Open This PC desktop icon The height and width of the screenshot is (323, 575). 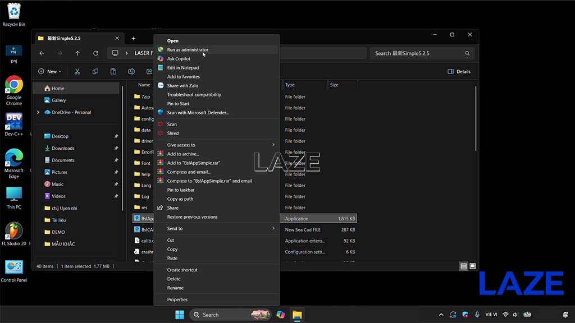coord(14,198)
